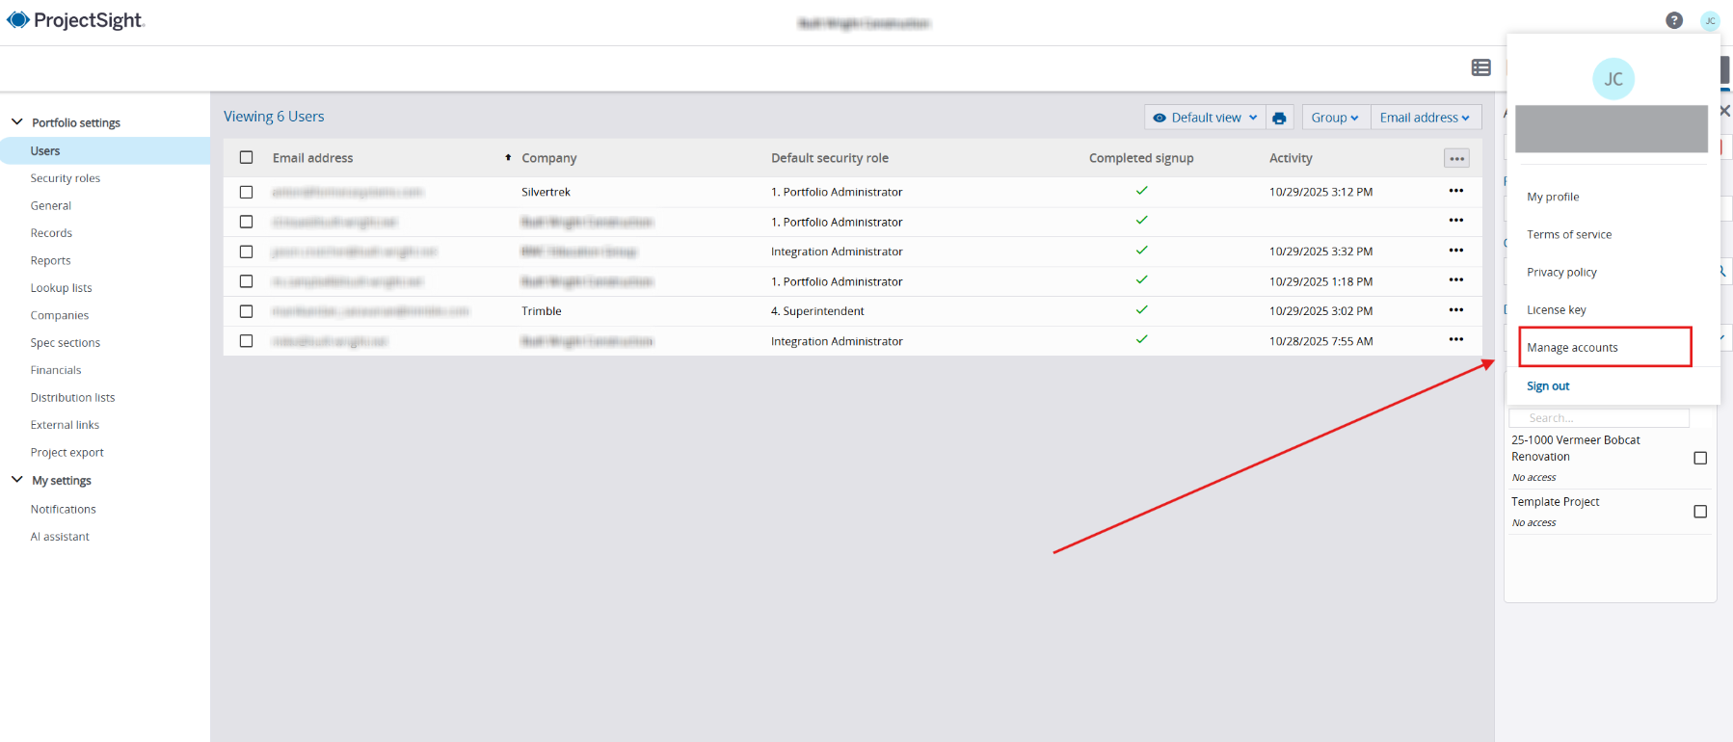Click the list view icon in toolbar
Image resolution: width=1733 pixels, height=742 pixels.
pos(1481,67)
